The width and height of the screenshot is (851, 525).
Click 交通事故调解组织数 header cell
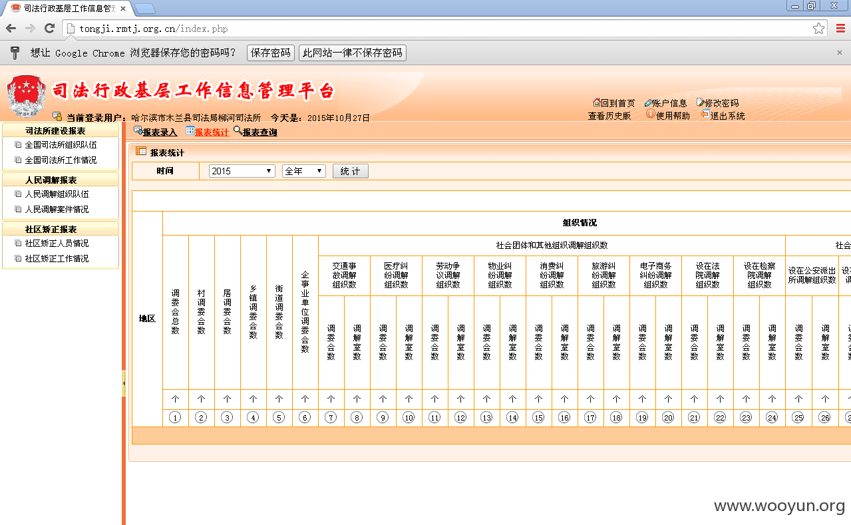344,275
